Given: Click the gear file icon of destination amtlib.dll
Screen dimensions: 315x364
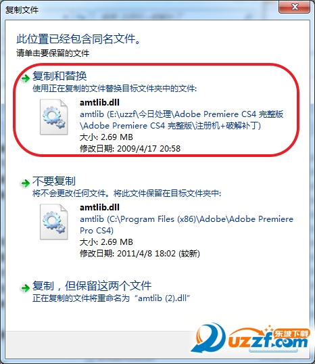Looking at the screenshot, I should [x=54, y=222].
